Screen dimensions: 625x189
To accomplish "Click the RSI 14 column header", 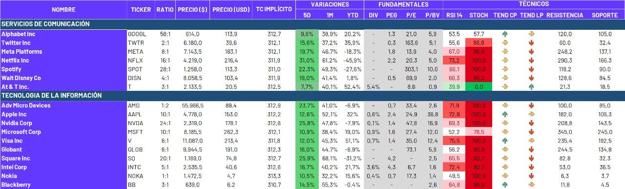I will 454,15.
